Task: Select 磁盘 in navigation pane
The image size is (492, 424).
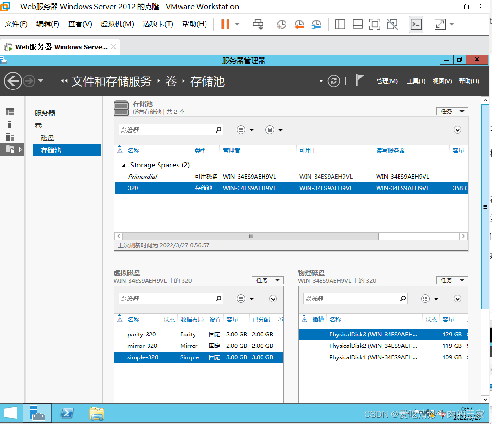Action: point(47,138)
